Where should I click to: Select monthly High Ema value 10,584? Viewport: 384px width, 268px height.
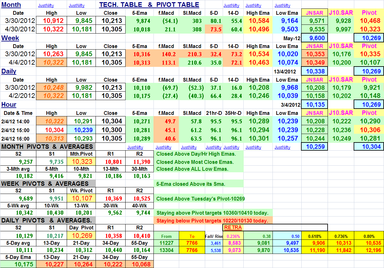pos(259,21)
